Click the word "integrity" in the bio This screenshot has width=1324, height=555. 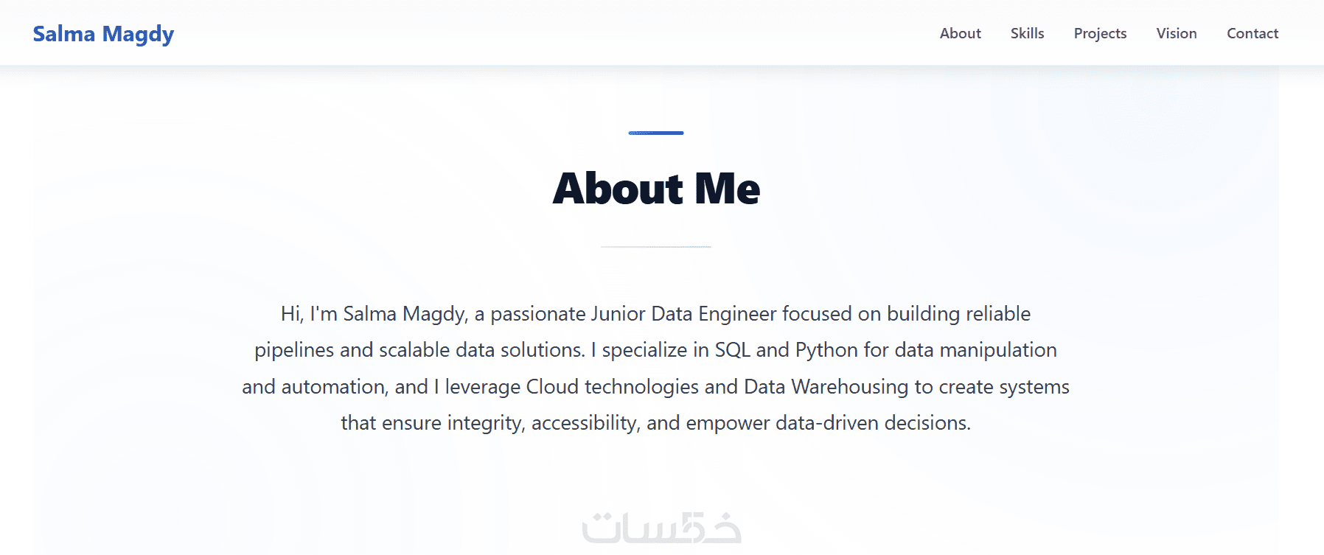coord(485,423)
